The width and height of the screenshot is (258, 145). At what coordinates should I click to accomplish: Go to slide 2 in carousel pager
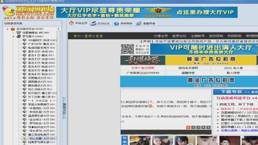pyautogui.click(x=193, y=127)
